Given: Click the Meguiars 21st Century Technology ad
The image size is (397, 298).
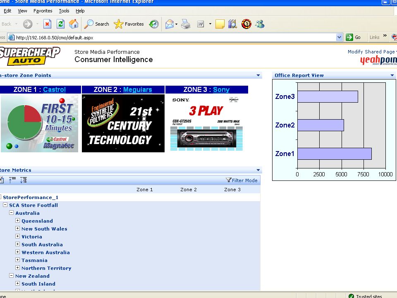Looking at the screenshot, I should 123,123.
